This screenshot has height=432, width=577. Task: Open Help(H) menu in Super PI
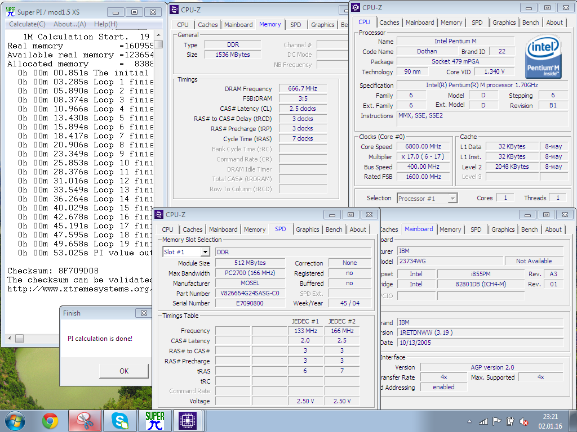point(105,24)
